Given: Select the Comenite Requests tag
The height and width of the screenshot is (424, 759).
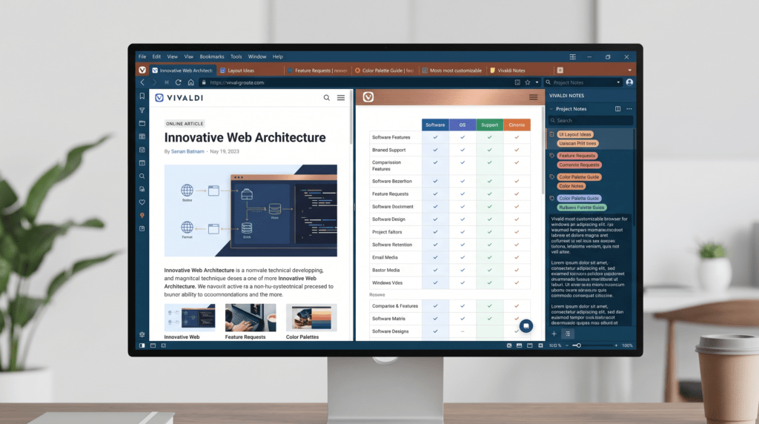Looking at the screenshot, I should click(x=579, y=165).
